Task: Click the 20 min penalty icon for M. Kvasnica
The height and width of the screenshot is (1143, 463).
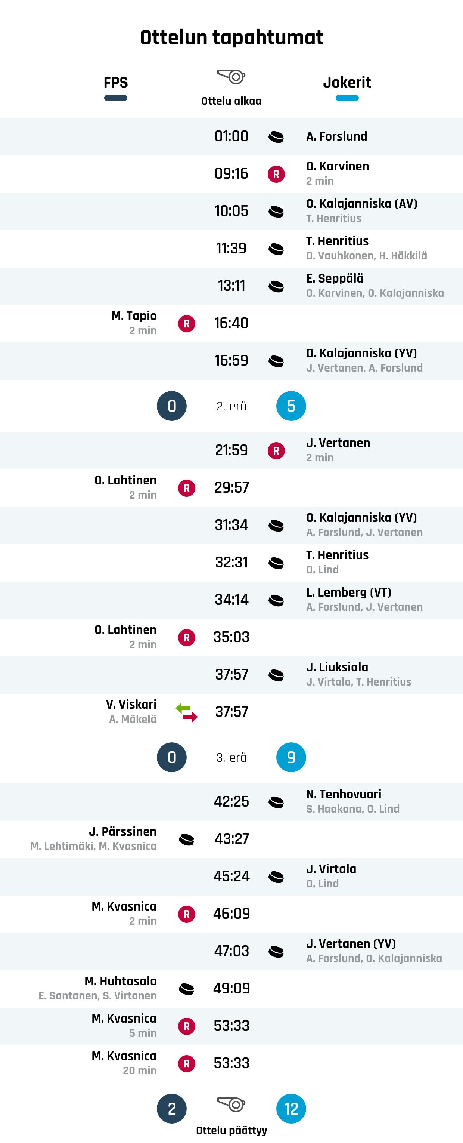Action: click(x=187, y=1064)
